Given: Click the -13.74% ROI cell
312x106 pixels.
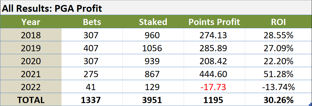Looking at the screenshot, I should (x=278, y=87).
